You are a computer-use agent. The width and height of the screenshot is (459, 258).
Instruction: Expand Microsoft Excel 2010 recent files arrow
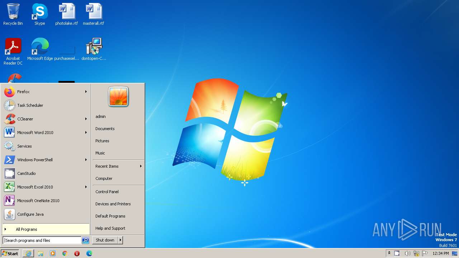click(x=86, y=187)
